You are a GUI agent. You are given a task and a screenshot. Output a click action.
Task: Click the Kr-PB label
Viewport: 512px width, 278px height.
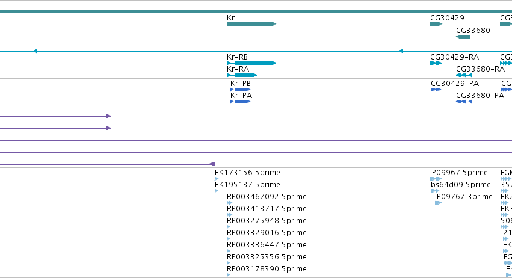pos(240,83)
